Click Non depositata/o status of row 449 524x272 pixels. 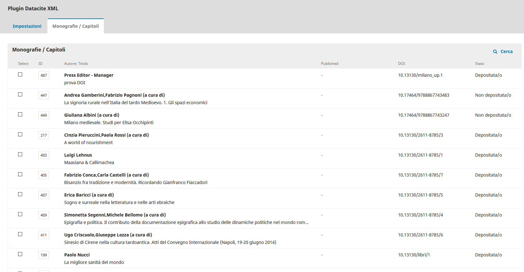(x=493, y=115)
